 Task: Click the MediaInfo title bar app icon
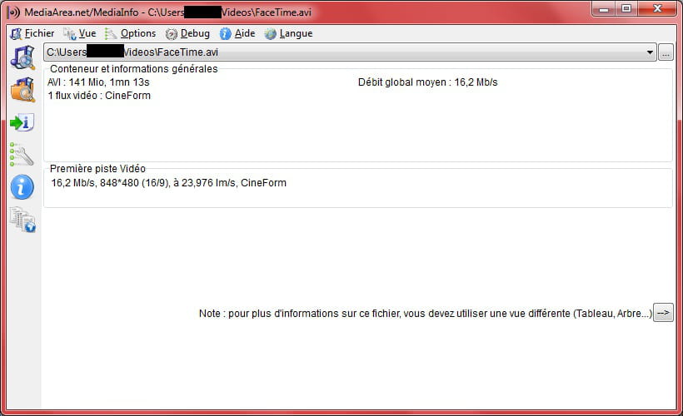click(x=14, y=12)
